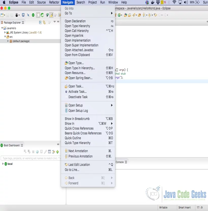The height and width of the screenshot is (211, 208).
Task: Choose Open Type Hierarchy menu item
Action: (88, 26)
